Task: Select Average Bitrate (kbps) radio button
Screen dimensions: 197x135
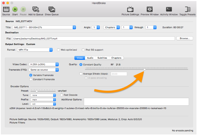Action: (x=81, y=74)
